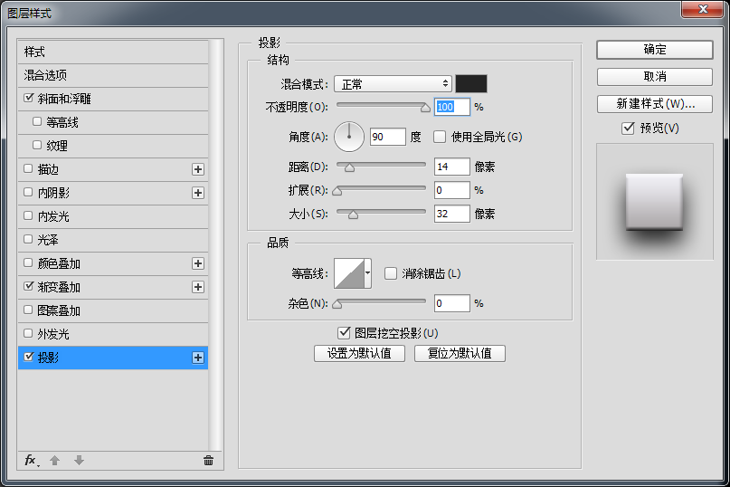The height and width of the screenshot is (487, 730).
Task: Add another 渐变叠加 effect with plus icon
Action: (x=198, y=287)
